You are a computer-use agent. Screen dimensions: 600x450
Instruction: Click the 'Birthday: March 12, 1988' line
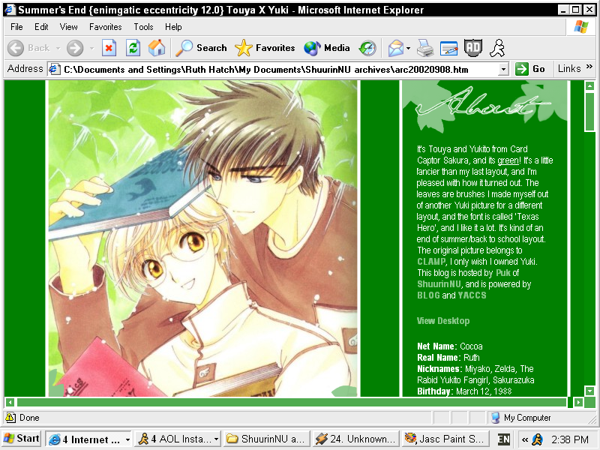tap(464, 391)
